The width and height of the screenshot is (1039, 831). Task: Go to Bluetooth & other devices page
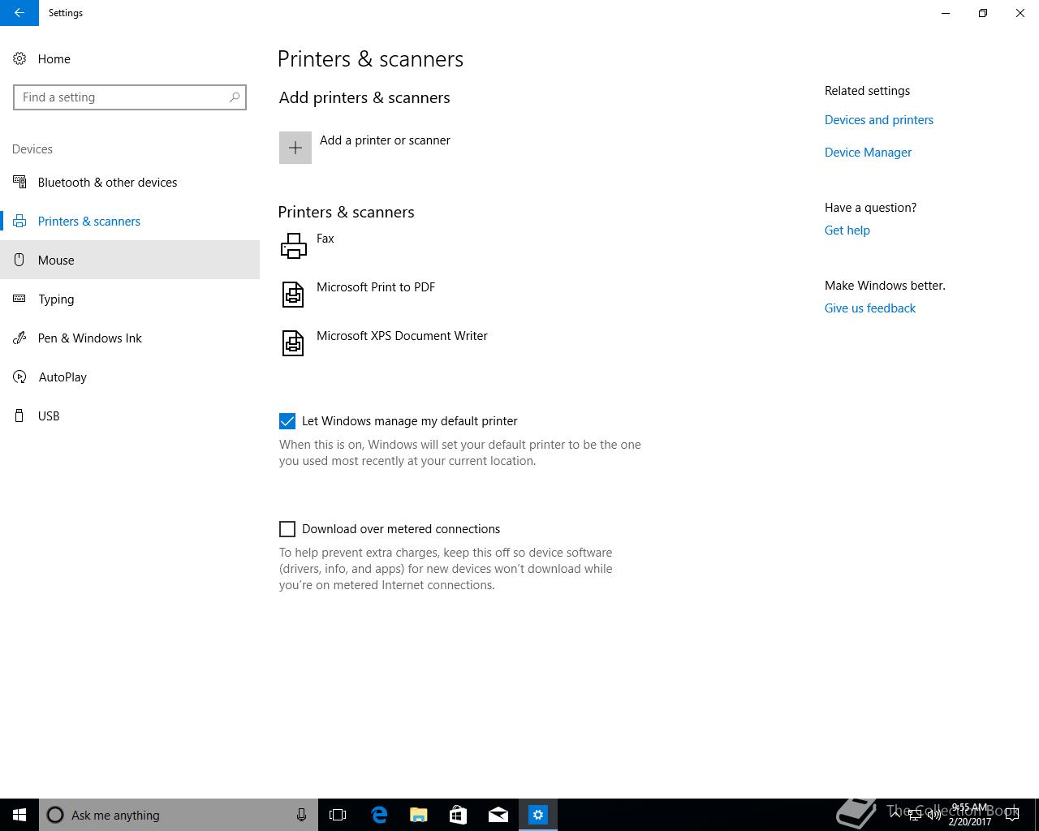130,183
